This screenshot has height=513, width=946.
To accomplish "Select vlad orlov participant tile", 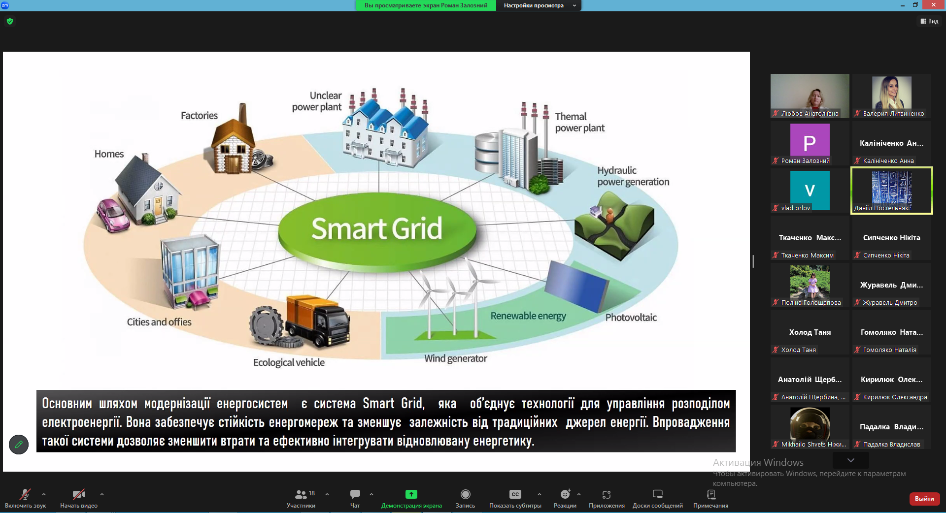I will [810, 191].
